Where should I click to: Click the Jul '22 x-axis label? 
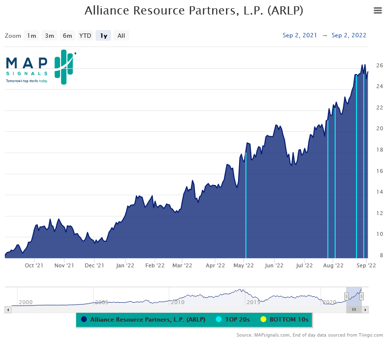304,265
